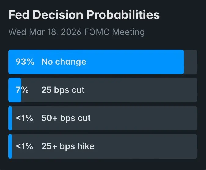Click the blue sliver on 50+ bps cut bar
206x170 pixels.
tap(10, 118)
